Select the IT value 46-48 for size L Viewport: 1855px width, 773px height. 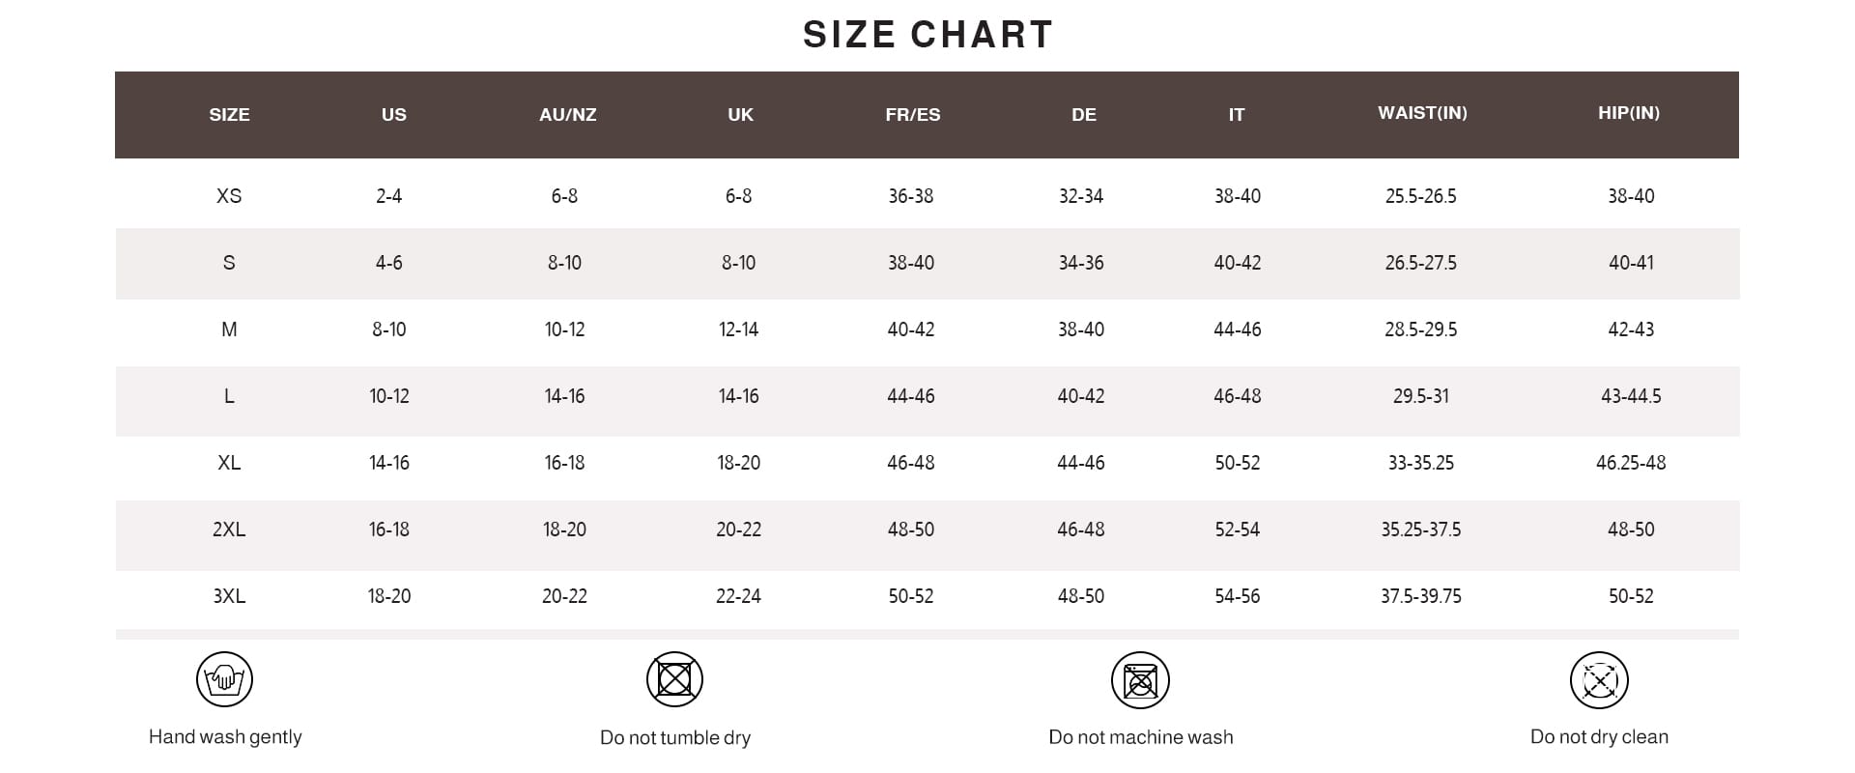coord(1237,396)
